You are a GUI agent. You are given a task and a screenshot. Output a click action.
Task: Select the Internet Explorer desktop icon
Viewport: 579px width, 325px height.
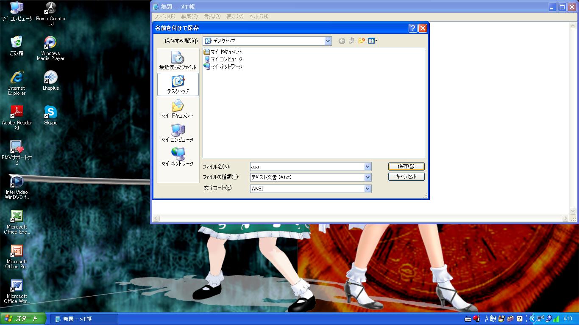point(17,83)
